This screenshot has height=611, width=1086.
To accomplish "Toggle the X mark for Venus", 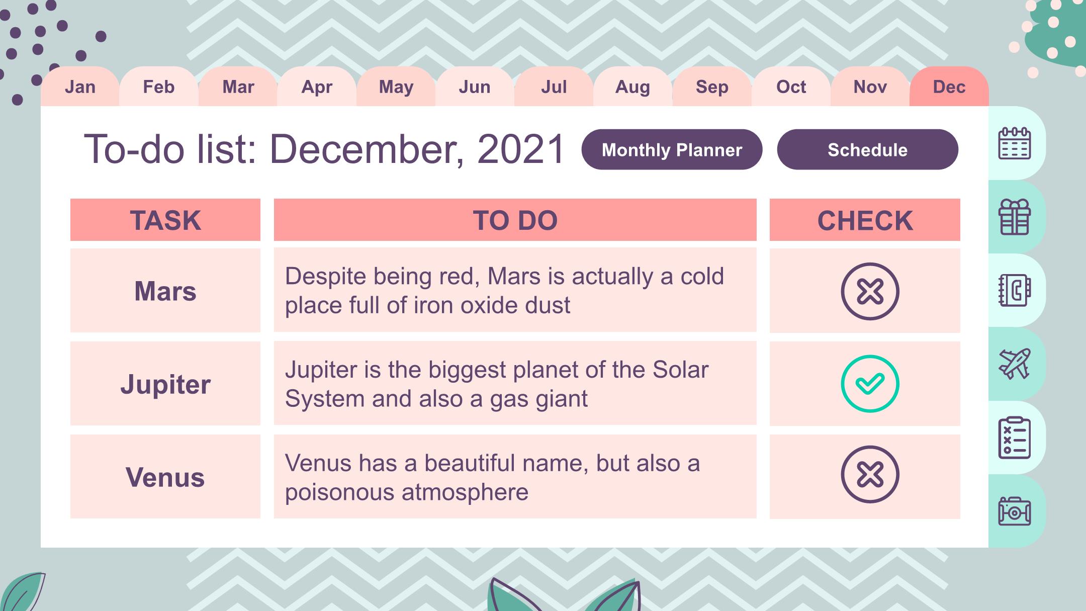I will point(870,474).
